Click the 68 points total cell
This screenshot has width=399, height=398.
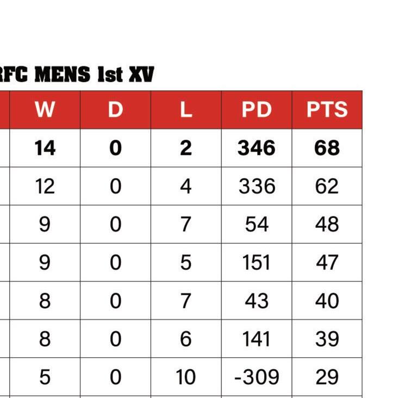click(x=327, y=148)
